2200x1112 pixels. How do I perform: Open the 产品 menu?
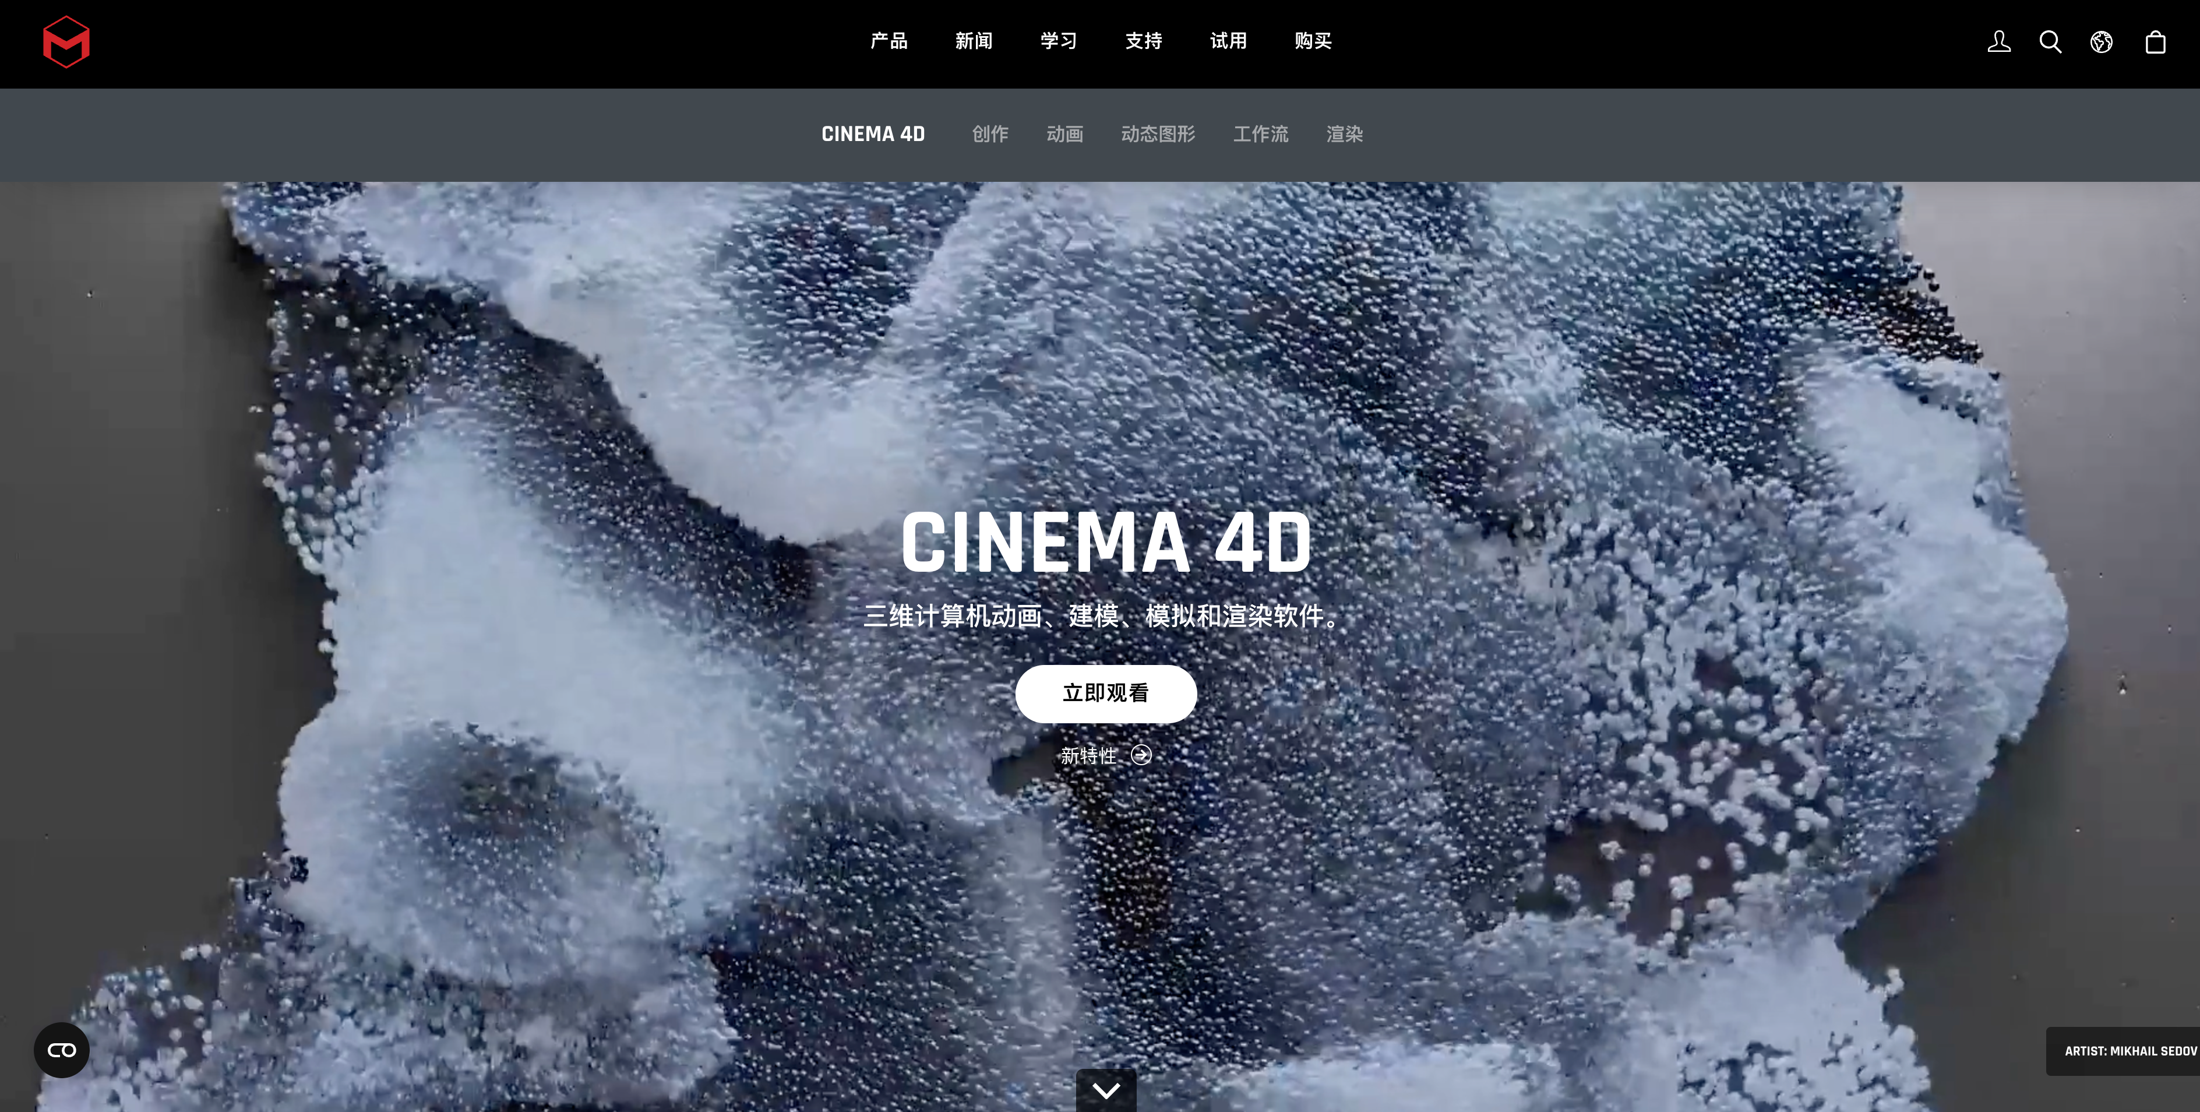(x=888, y=41)
